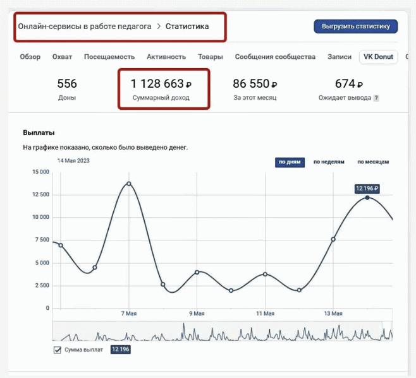Click the range navigator mini-chart under the graph
The height and width of the screenshot is (378, 416).
coord(221,331)
